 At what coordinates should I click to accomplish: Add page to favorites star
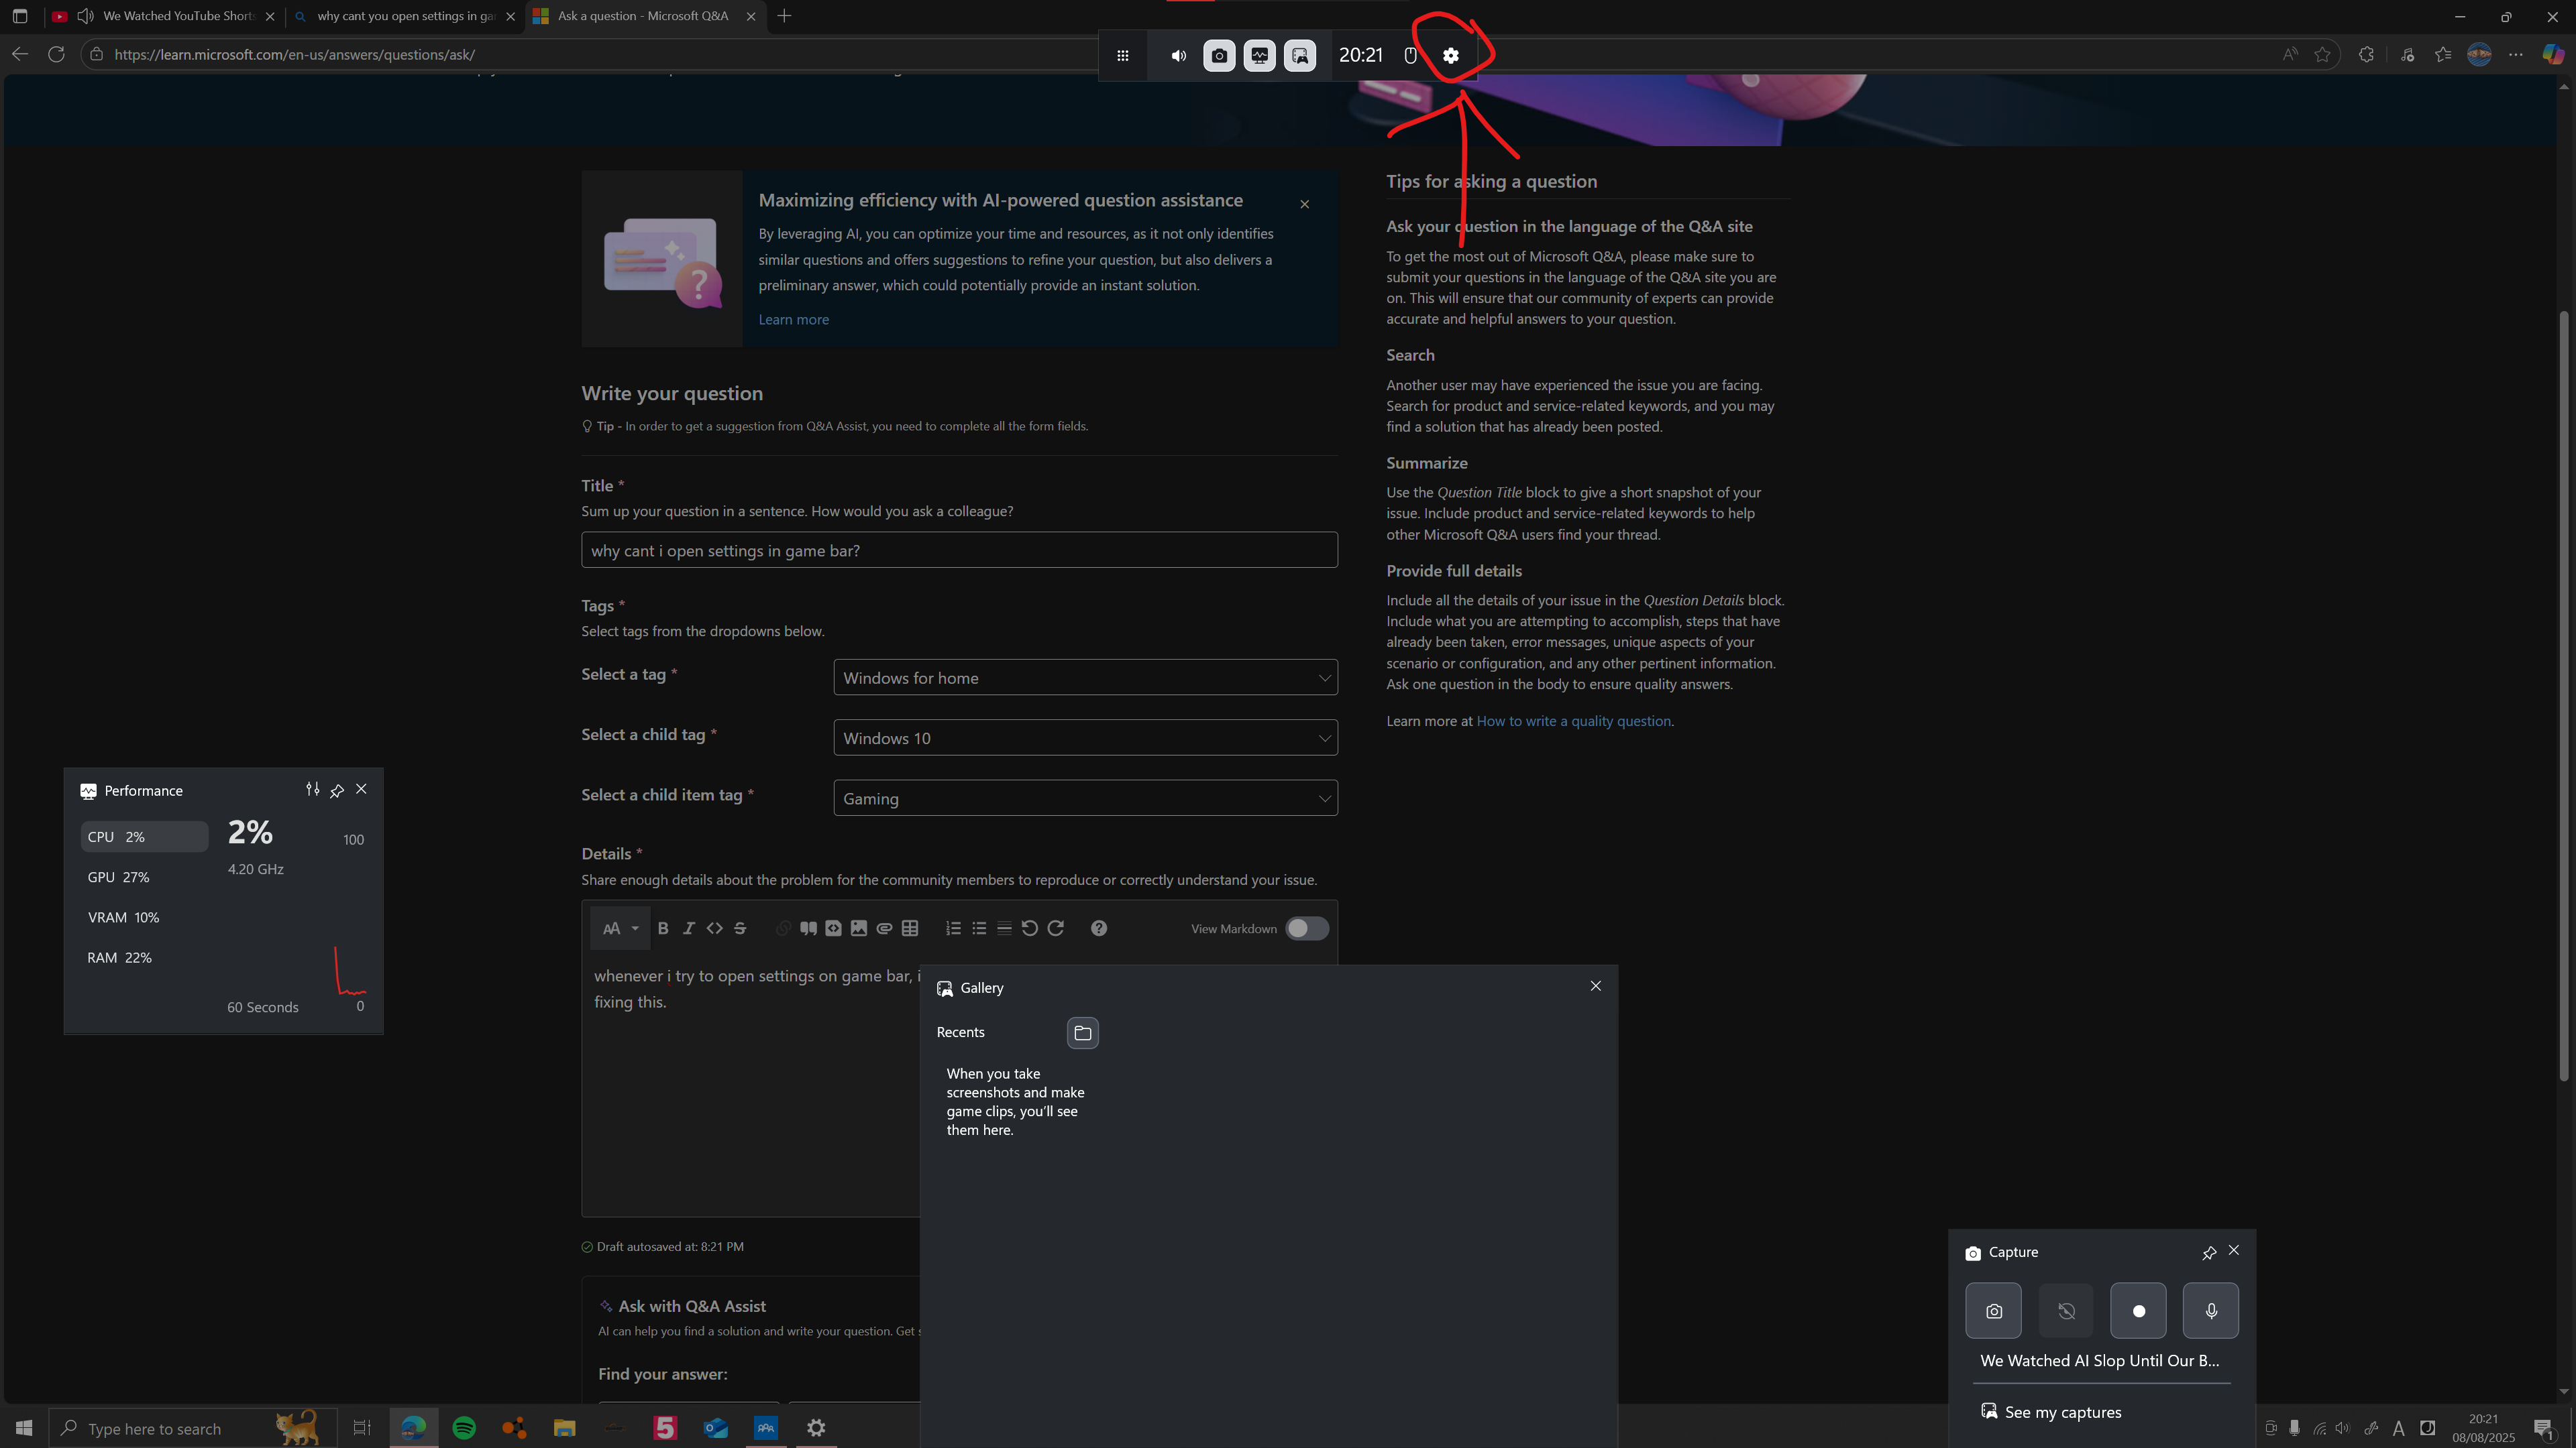tap(2322, 55)
